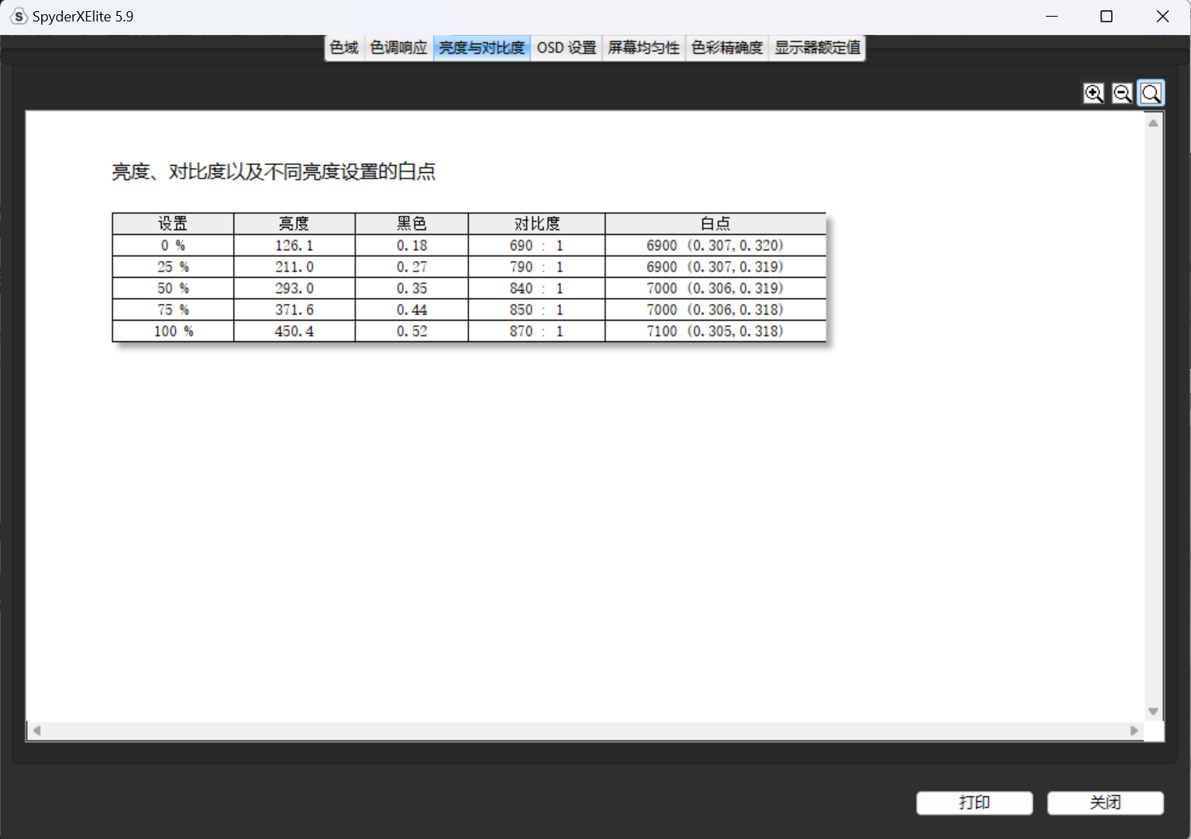The width and height of the screenshot is (1191, 839).
Task: Click the SpyderXElite app icon in title bar
Action: coord(18,16)
